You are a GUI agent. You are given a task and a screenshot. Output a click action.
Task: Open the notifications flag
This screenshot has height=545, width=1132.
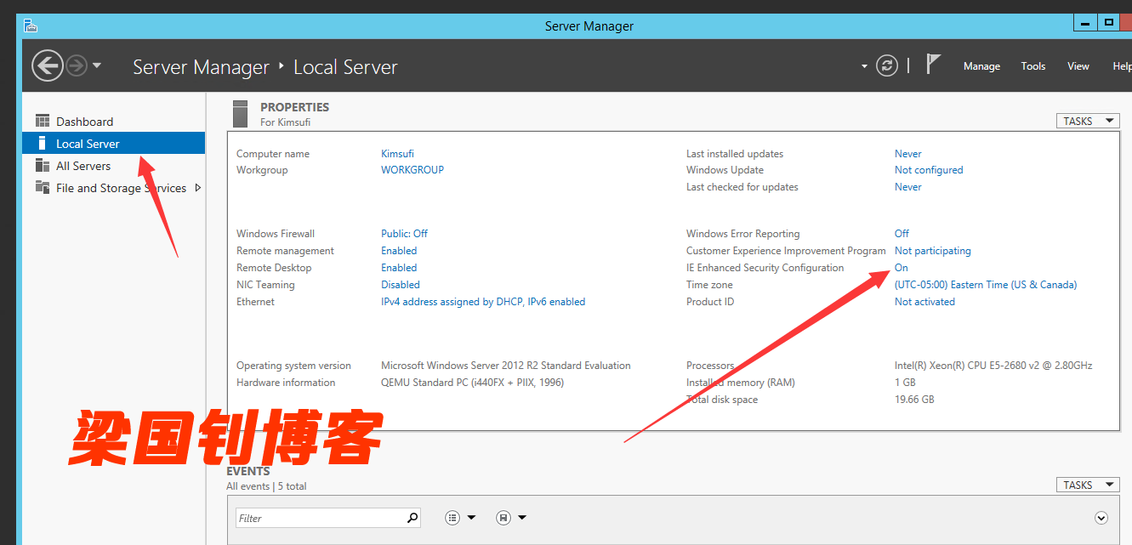tap(933, 65)
